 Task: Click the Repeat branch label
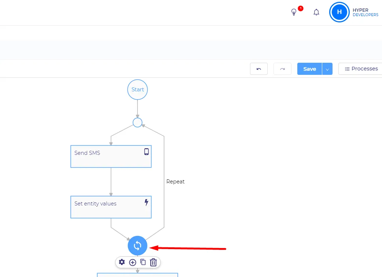point(175,182)
